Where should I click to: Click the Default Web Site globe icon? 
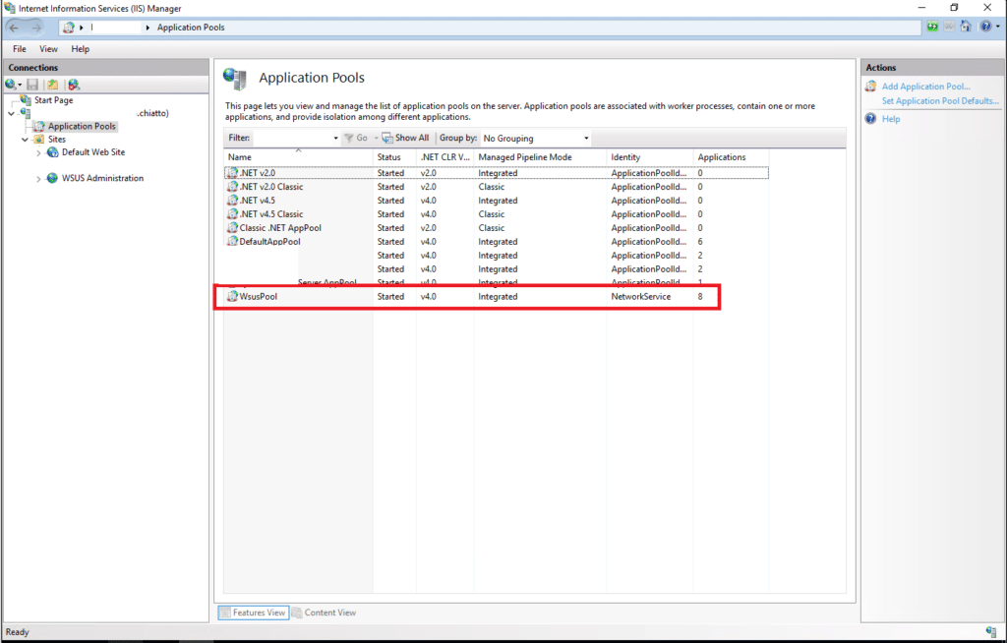53,152
